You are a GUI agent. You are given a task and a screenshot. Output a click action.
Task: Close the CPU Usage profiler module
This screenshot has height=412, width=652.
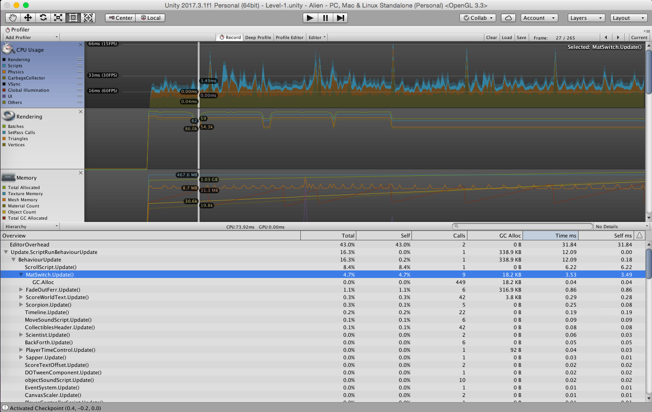click(80, 45)
